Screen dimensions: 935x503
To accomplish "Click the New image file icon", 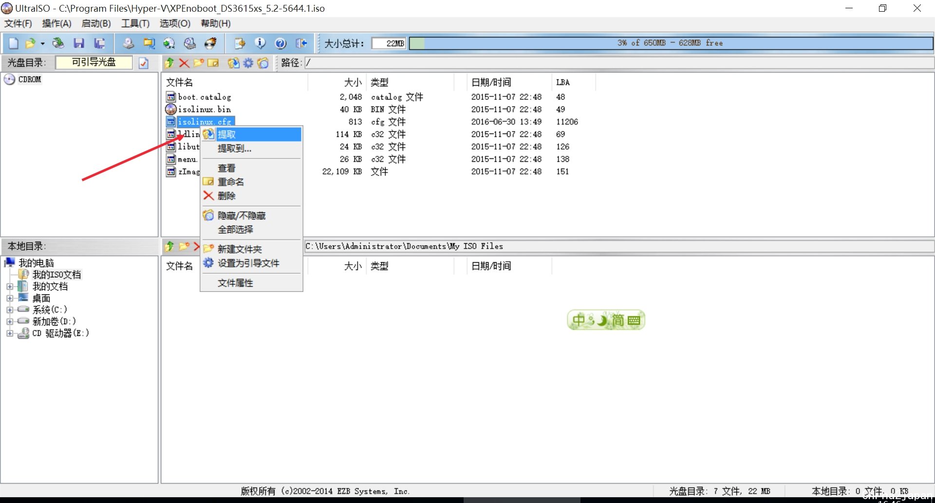I will [14, 43].
